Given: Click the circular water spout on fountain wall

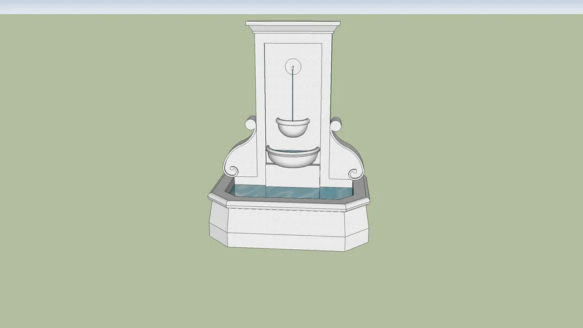Looking at the screenshot, I should point(293,65).
